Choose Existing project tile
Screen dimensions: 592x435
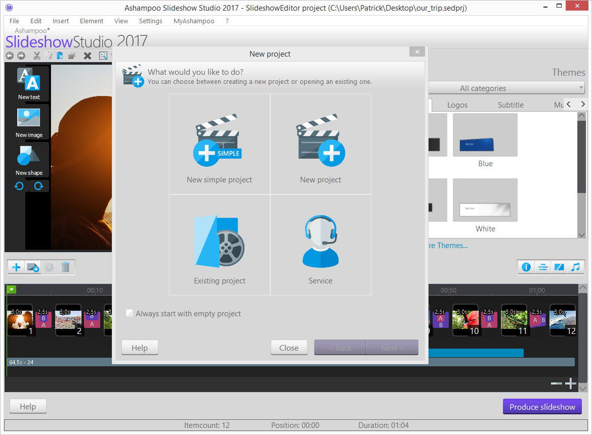click(220, 245)
